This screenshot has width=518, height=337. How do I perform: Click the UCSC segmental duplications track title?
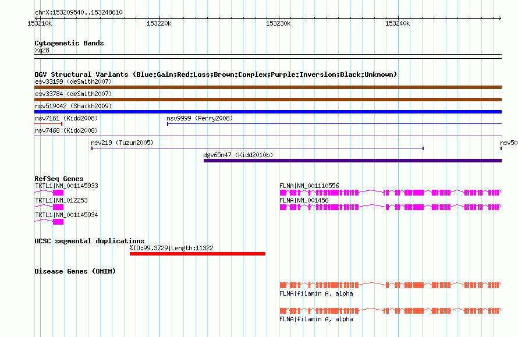(x=90, y=241)
